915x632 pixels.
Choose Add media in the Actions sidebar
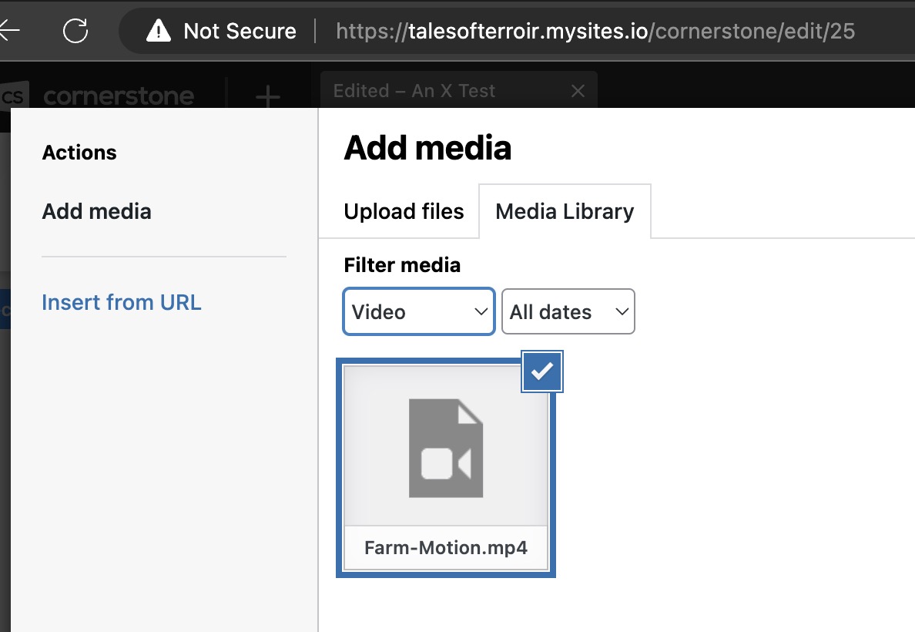pyautogui.click(x=96, y=211)
